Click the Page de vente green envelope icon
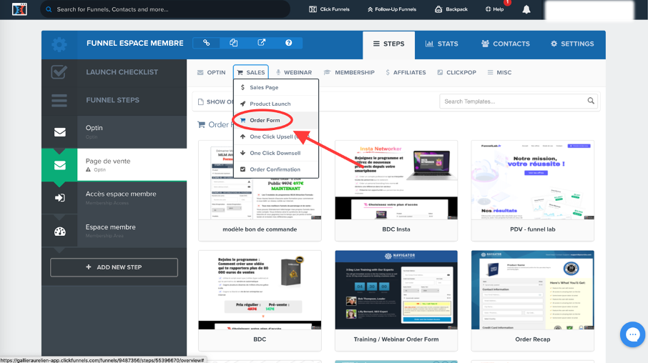The height and width of the screenshot is (363, 648). pos(59,165)
